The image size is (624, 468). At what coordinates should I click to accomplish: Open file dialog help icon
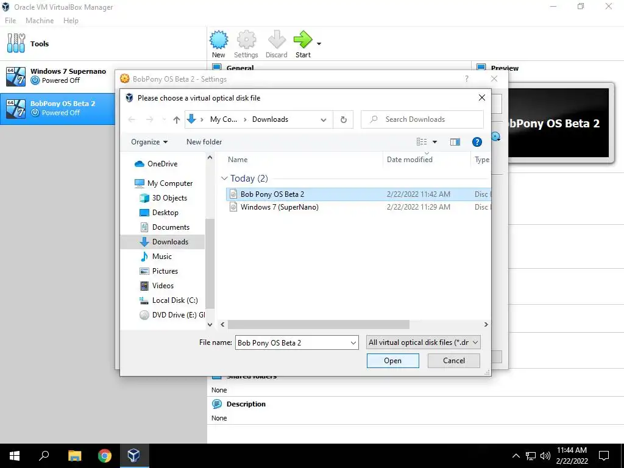click(x=477, y=142)
